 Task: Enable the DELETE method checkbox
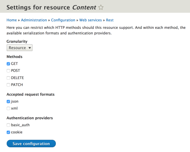[x=8, y=78]
